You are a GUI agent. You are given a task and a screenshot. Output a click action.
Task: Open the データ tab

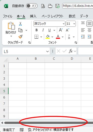(84, 16)
